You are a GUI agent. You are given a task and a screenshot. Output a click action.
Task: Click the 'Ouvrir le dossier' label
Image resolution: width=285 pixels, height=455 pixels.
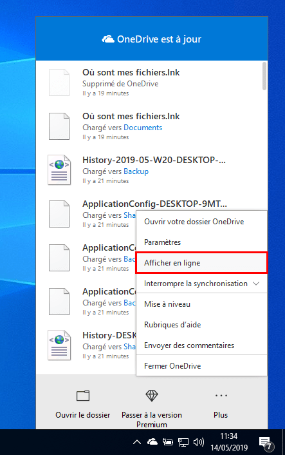point(83,415)
